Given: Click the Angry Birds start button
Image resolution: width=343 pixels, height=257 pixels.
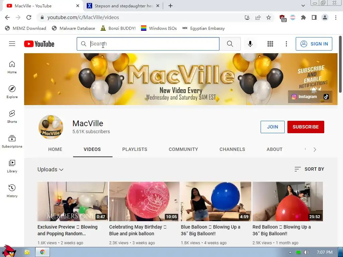Looking at the screenshot, I should [9, 251].
